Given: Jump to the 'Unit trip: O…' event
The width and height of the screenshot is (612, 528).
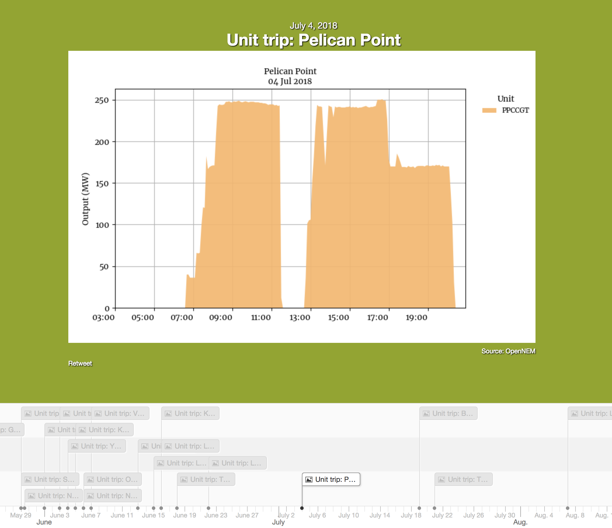Looking at the screenshot, I should coord(117,479).
